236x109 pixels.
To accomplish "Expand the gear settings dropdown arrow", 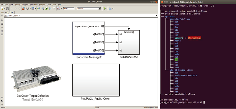I will coord(30,9).
